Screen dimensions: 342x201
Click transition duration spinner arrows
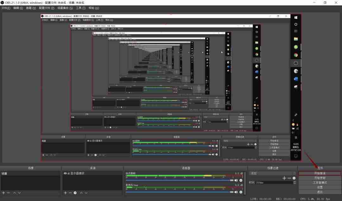tap(295, 183)
